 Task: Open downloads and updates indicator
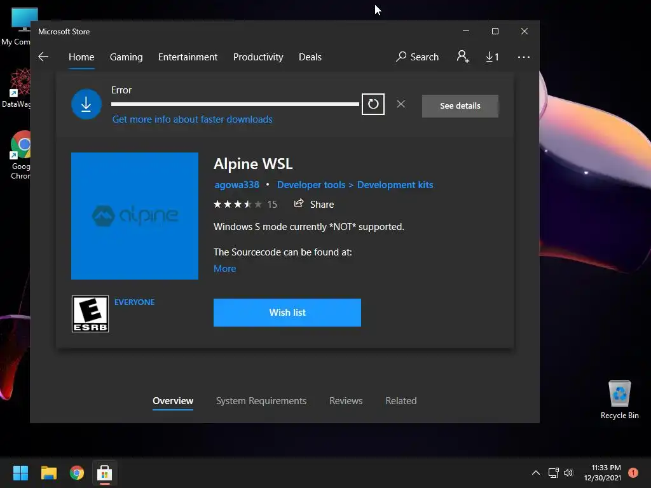[x=492, y=57]
